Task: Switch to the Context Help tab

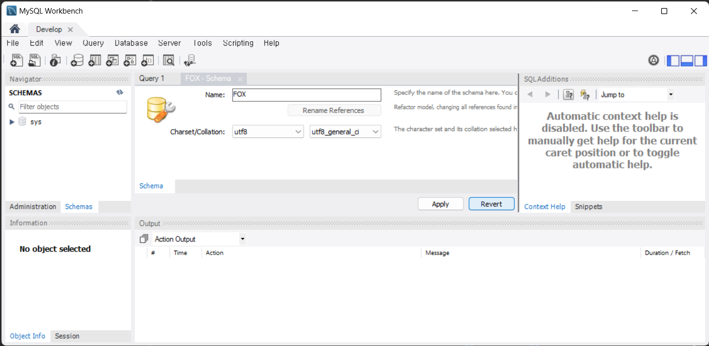Action: [544, 206]
